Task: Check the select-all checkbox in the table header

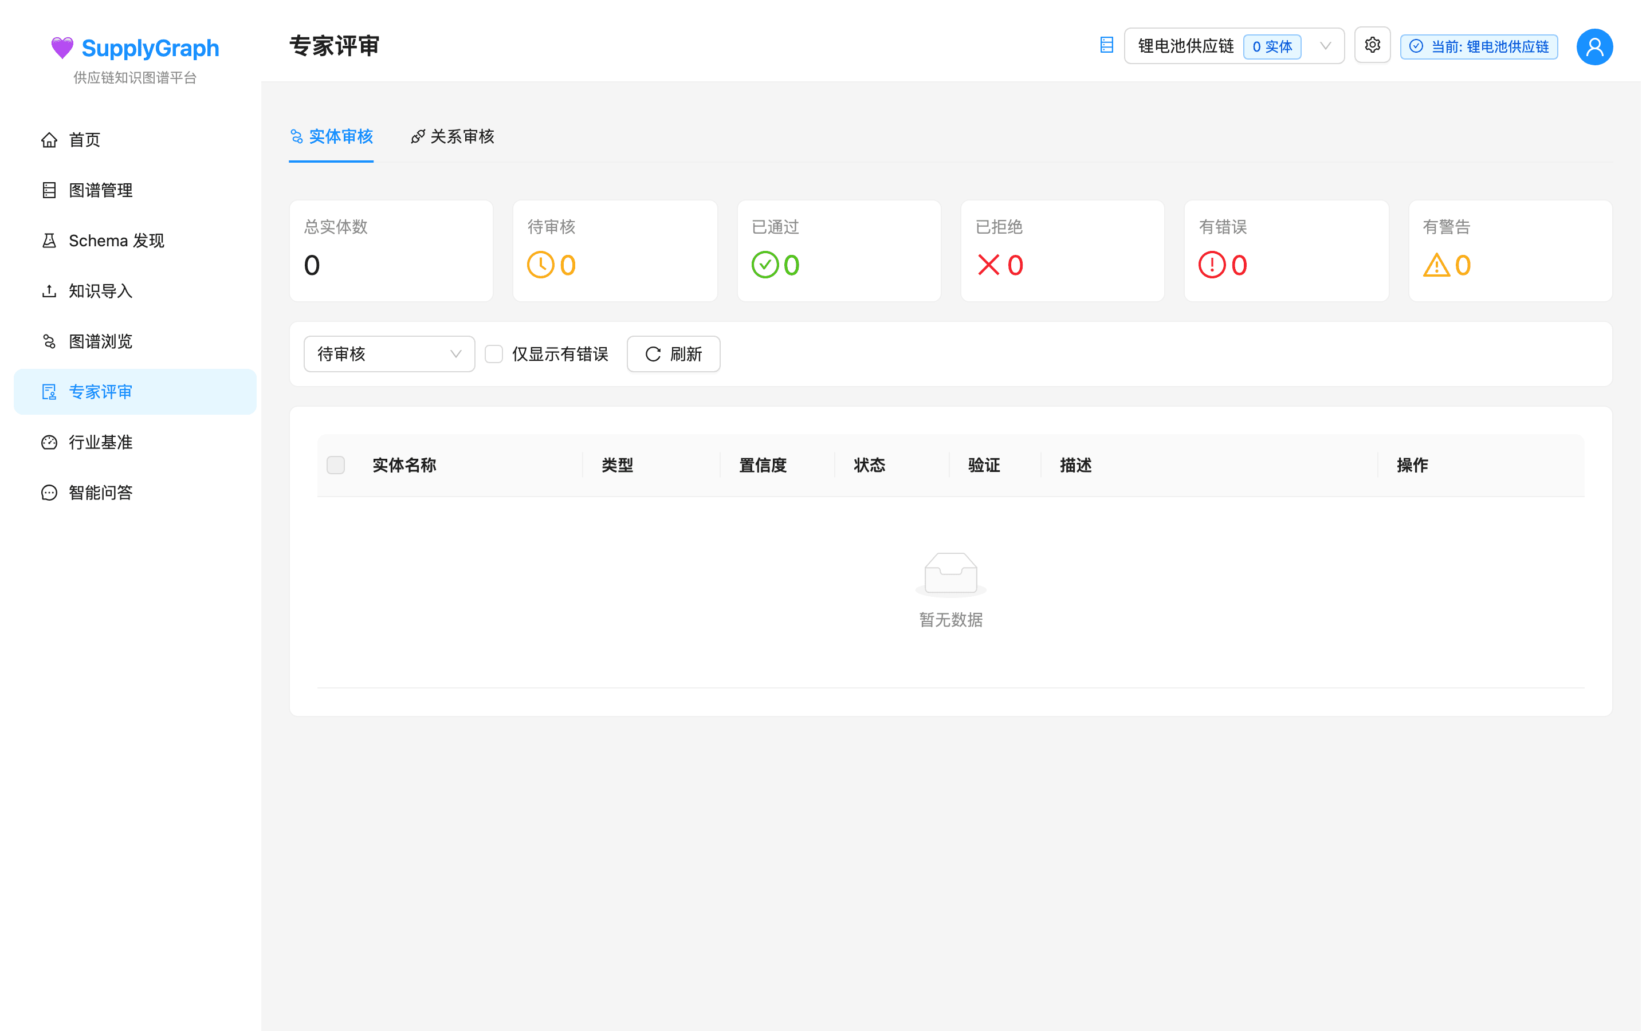Action: click(336, 465)
